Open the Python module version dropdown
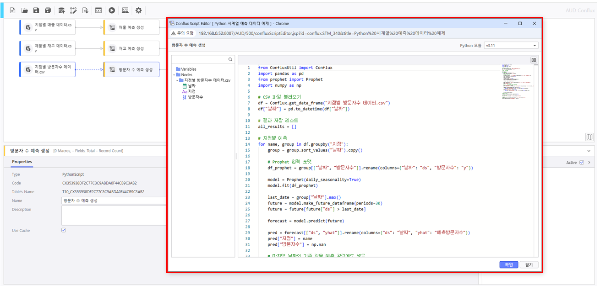This screenshot has width=600, height=290. 511,45
